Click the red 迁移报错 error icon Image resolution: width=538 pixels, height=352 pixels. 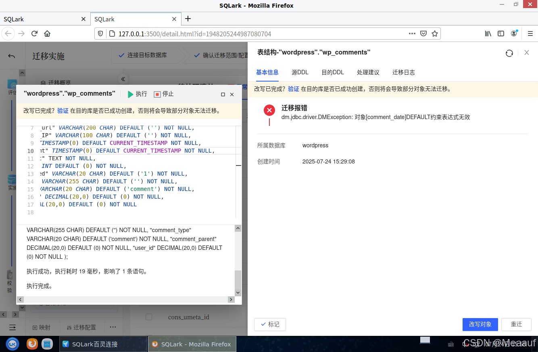pos(269,110)
